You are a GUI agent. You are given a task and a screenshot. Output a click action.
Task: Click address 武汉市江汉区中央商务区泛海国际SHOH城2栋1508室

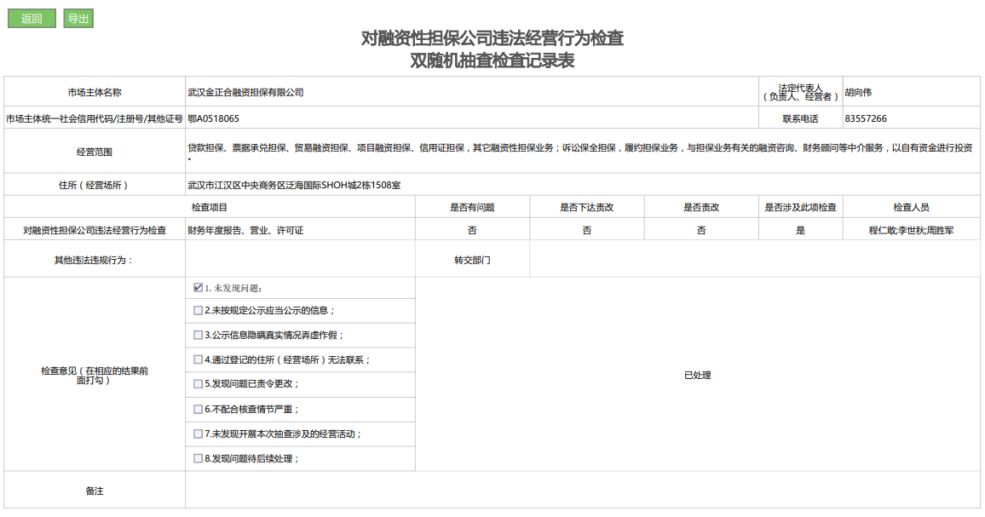point(294,186)
